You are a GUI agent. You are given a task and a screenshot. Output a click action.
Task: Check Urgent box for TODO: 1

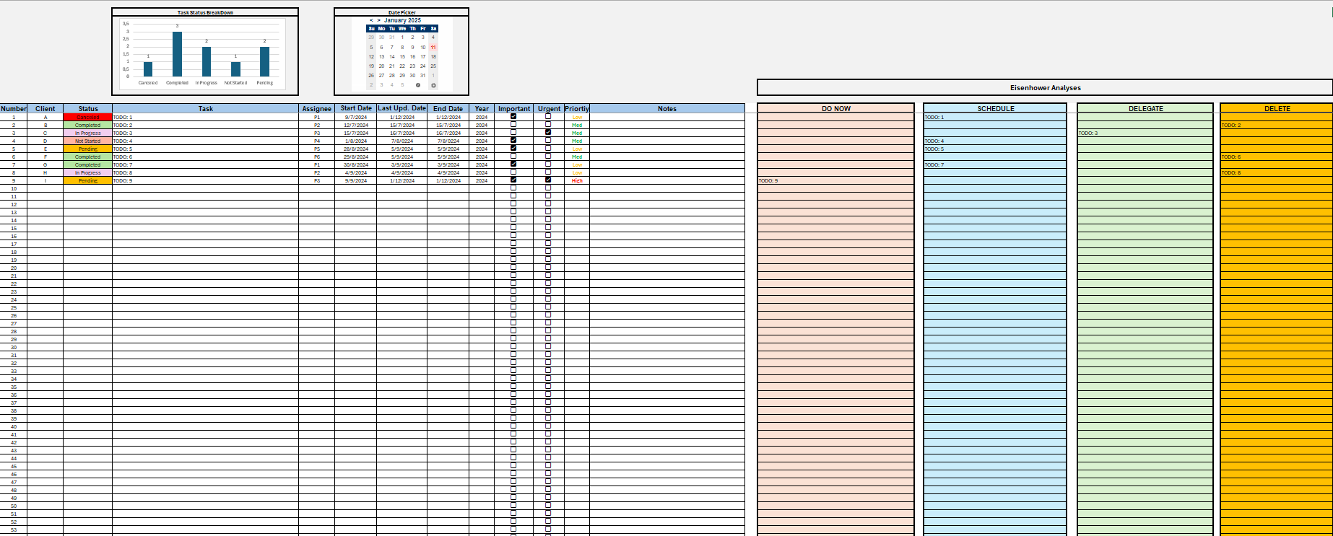tap(548, 116)
